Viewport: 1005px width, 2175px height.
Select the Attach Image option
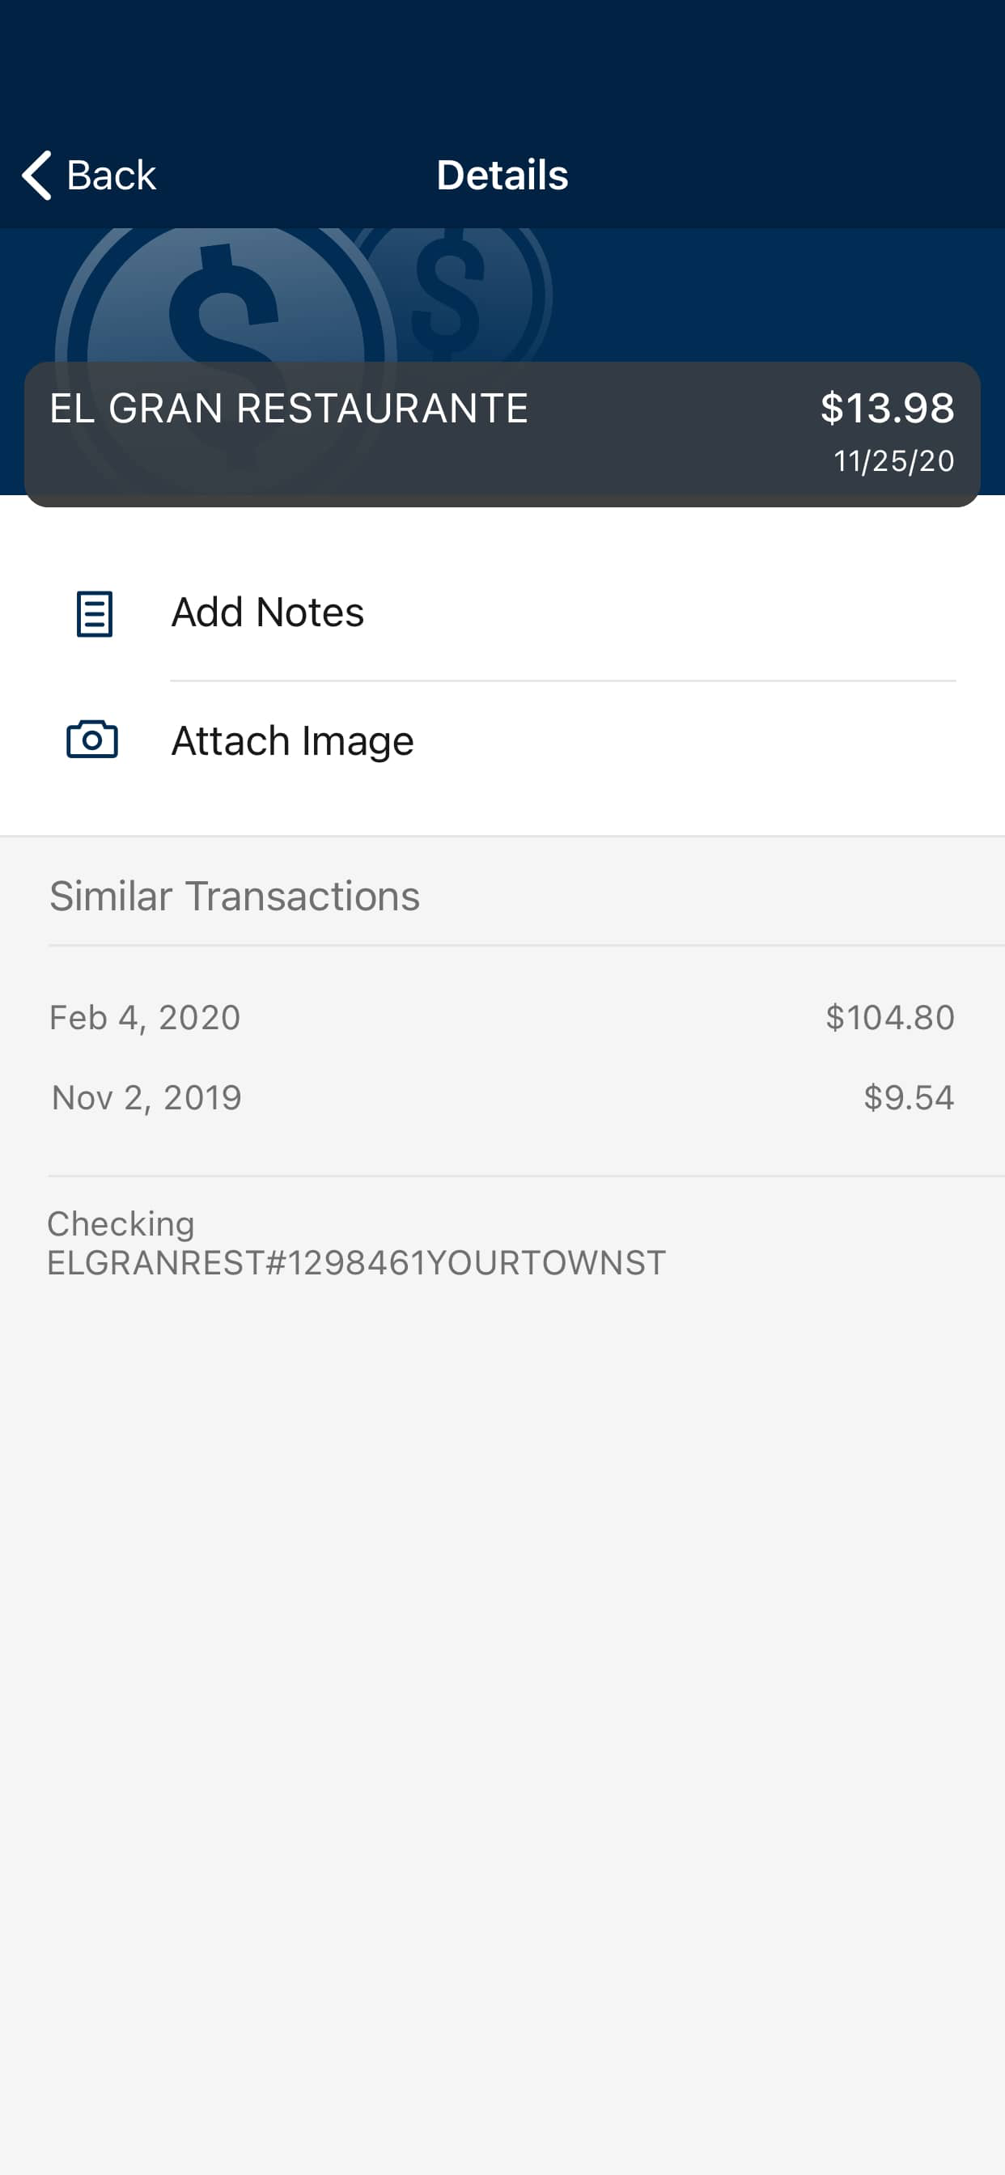click(502, 740)
